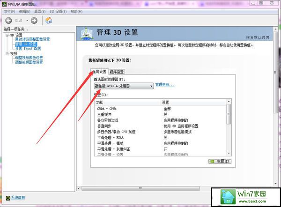Click the settings list scroll-down arrow
Screen dimensions: 281x207
pos(229,153)
